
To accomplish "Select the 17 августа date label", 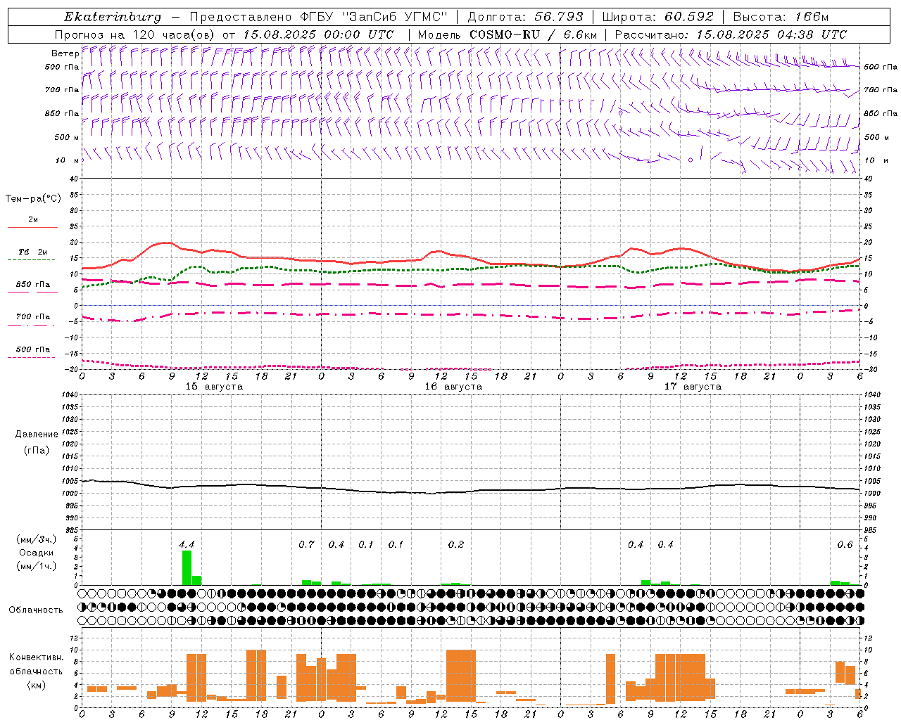I will click(x=693, y=387).
